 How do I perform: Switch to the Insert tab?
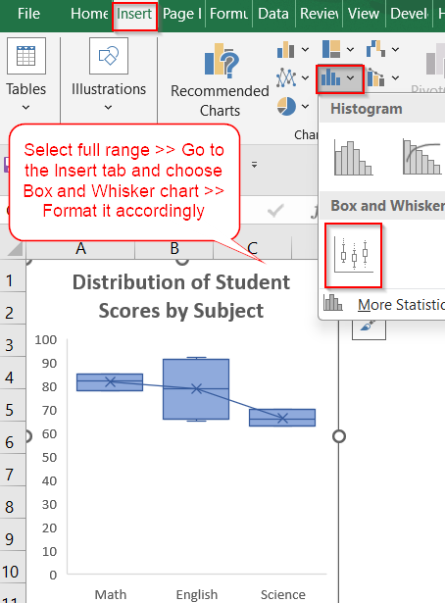134,14
